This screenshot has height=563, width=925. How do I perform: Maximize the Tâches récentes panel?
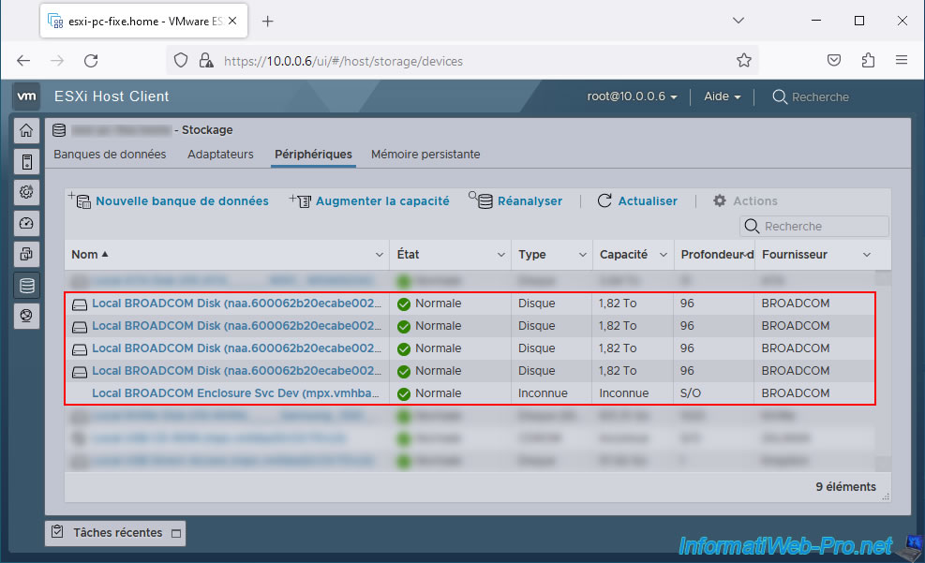[x=176, y=534]
